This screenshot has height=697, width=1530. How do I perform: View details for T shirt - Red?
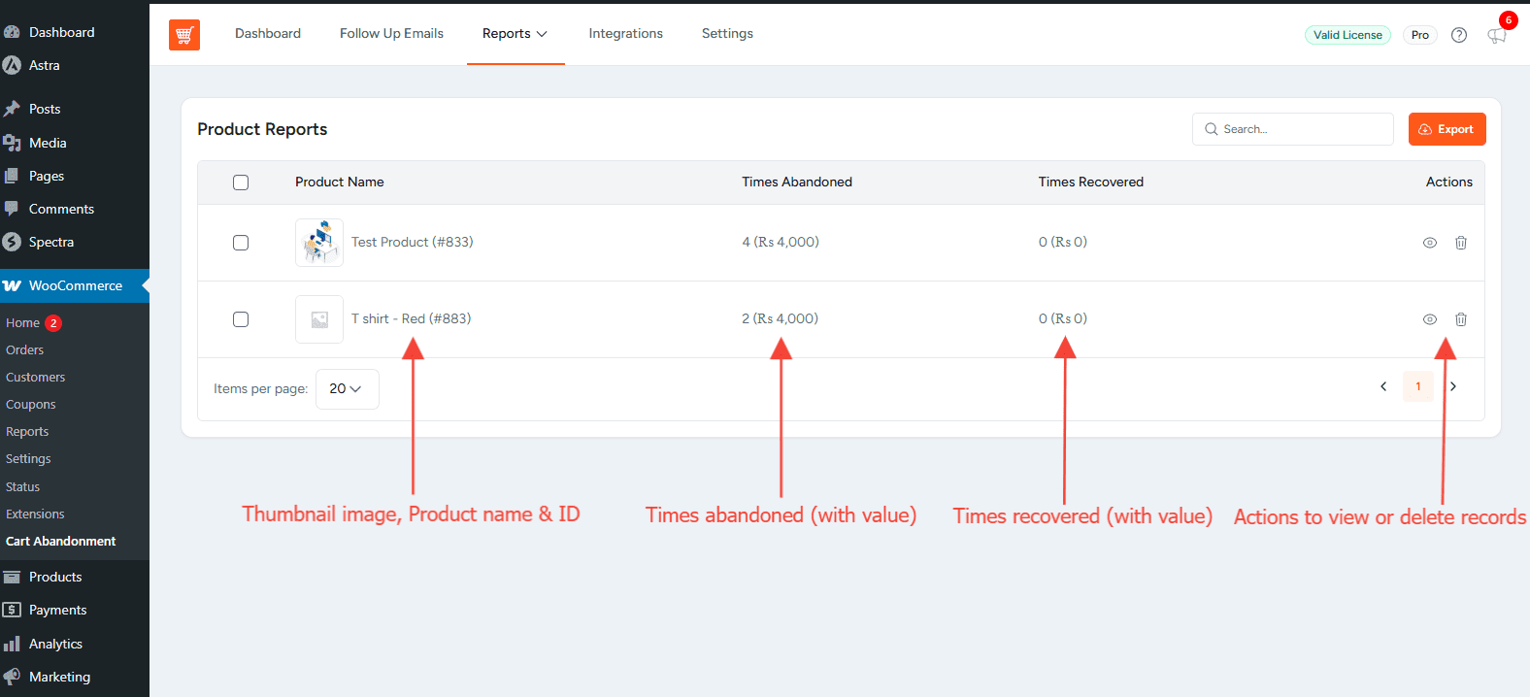pos(1429,319)
